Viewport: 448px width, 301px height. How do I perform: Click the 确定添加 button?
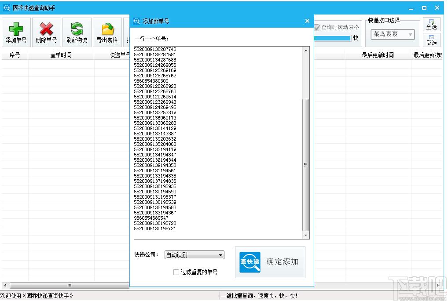coord(270,262)
